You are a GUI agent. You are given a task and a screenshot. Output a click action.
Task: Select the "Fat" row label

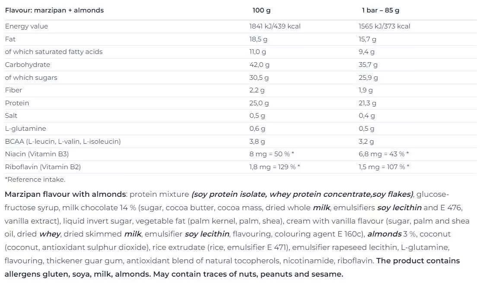pos(10,39)
